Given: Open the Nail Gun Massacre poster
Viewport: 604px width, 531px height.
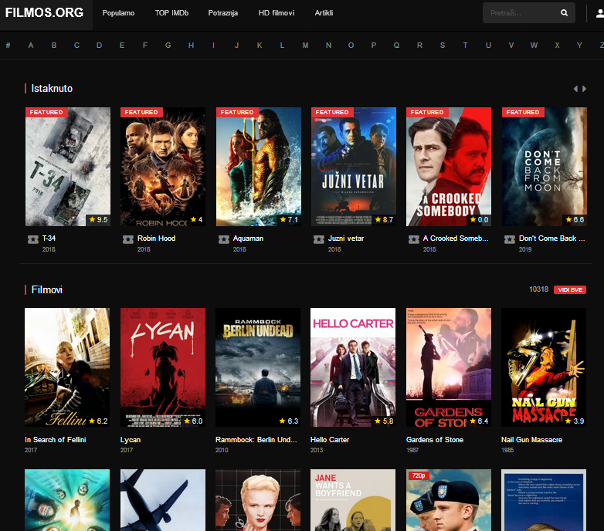Looking at the screenshot, I should [x=544, y=367].
